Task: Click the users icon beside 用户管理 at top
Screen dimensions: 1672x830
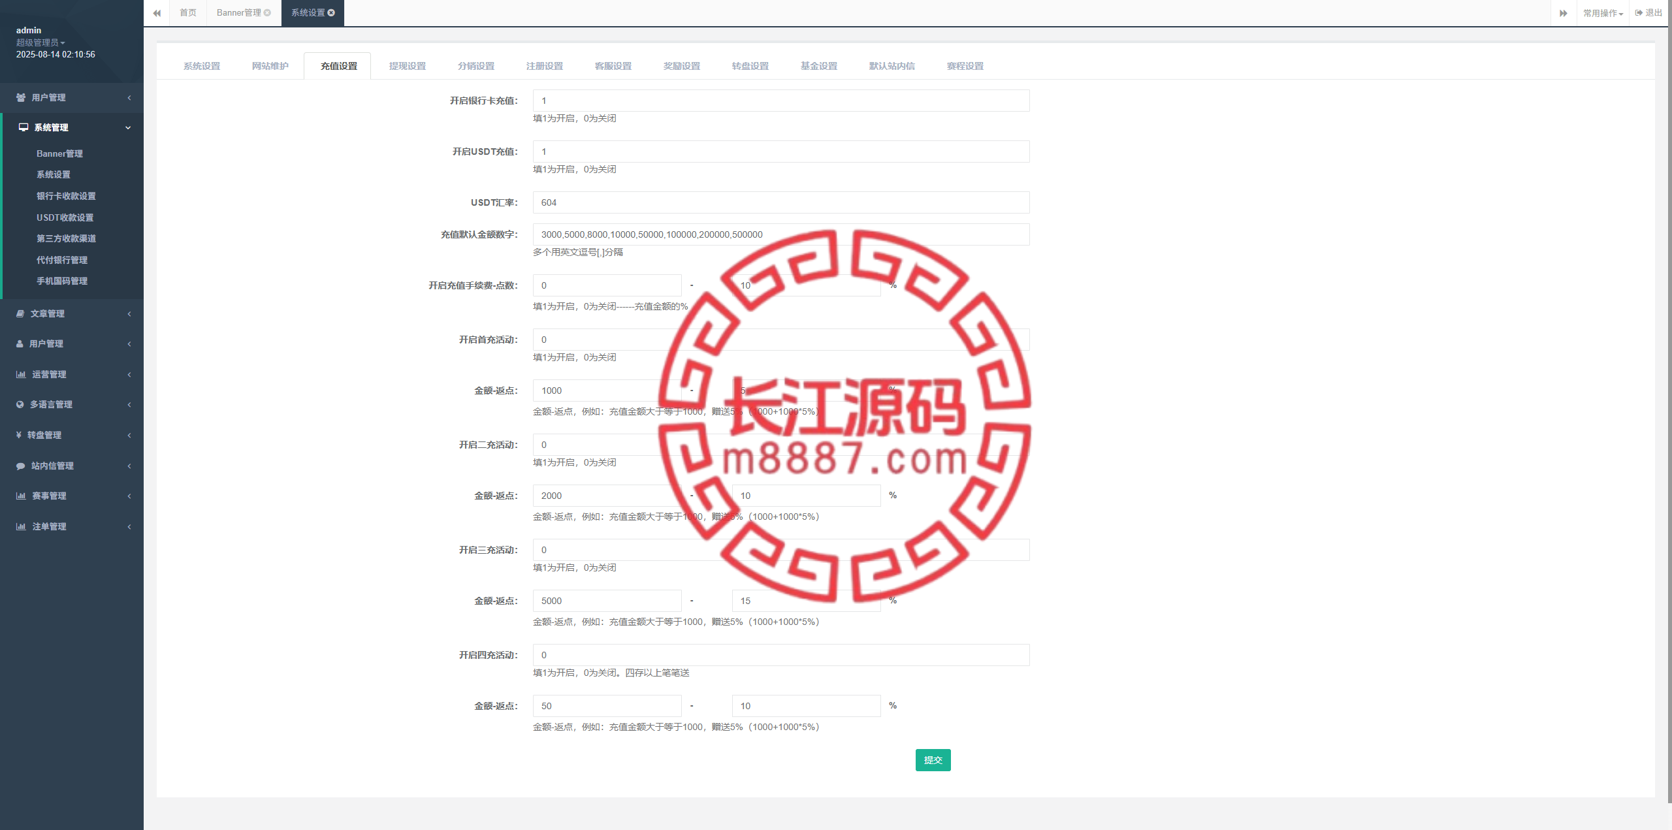Action: 21,97
